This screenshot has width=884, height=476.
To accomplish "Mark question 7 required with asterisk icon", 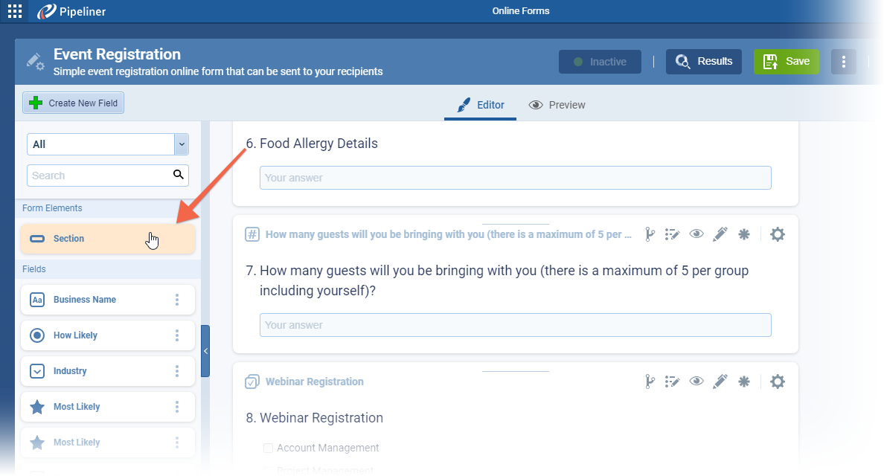I will [x=743, y=234].
